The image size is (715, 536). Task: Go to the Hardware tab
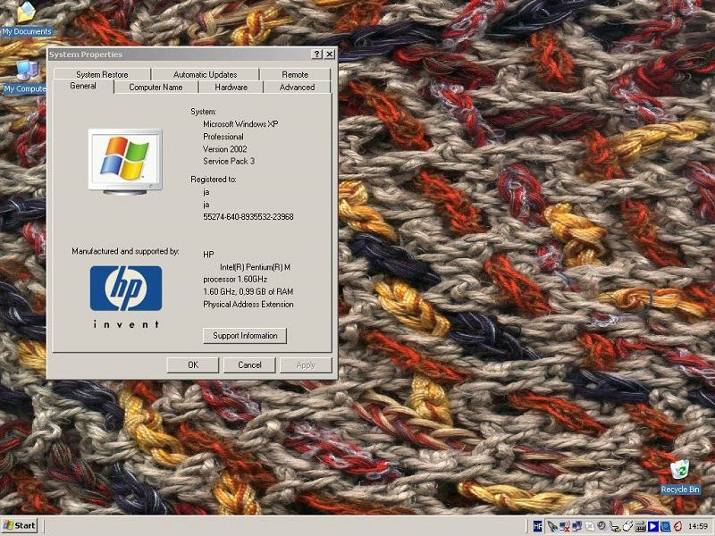pyautogui.click(x=231, y=88)
